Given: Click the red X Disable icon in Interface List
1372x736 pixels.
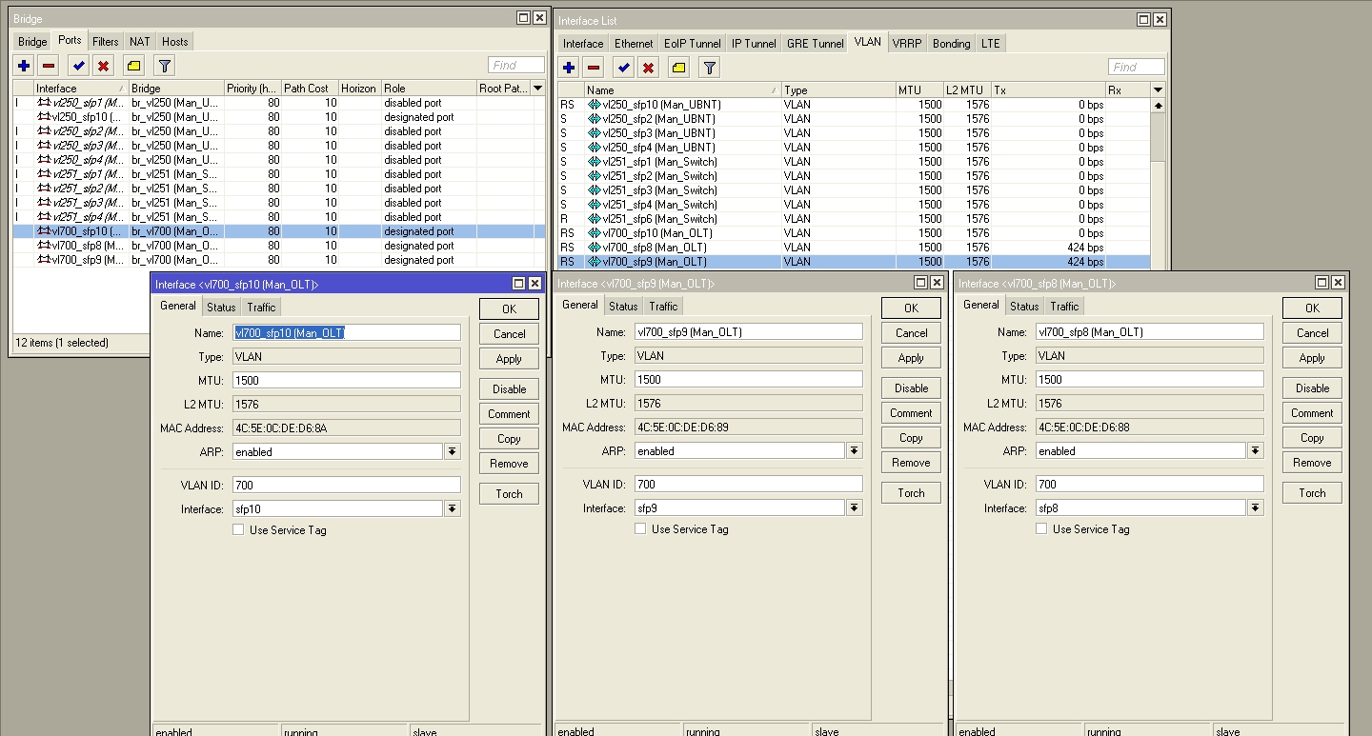Looking at the screenshot, I should [x=649, y=68].
